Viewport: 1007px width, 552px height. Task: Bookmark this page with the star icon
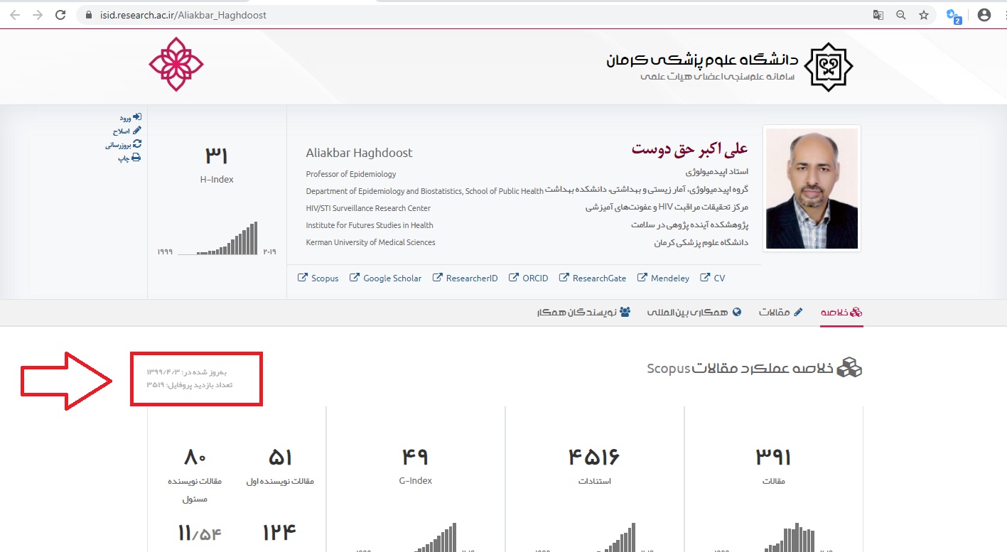[924, 15]
